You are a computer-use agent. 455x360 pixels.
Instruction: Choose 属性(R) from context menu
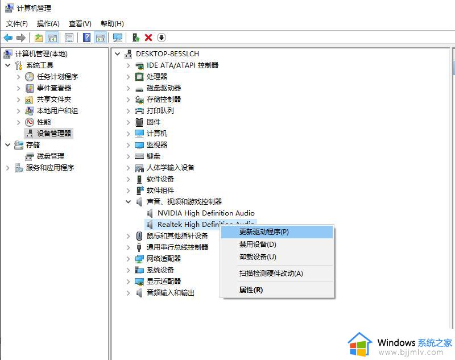[277, 290]
